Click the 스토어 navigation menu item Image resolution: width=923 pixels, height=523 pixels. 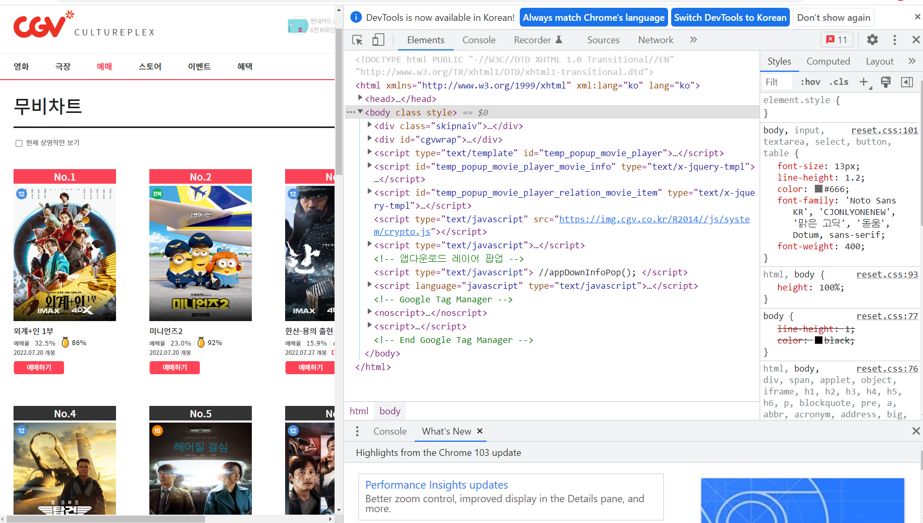[150, 67]
